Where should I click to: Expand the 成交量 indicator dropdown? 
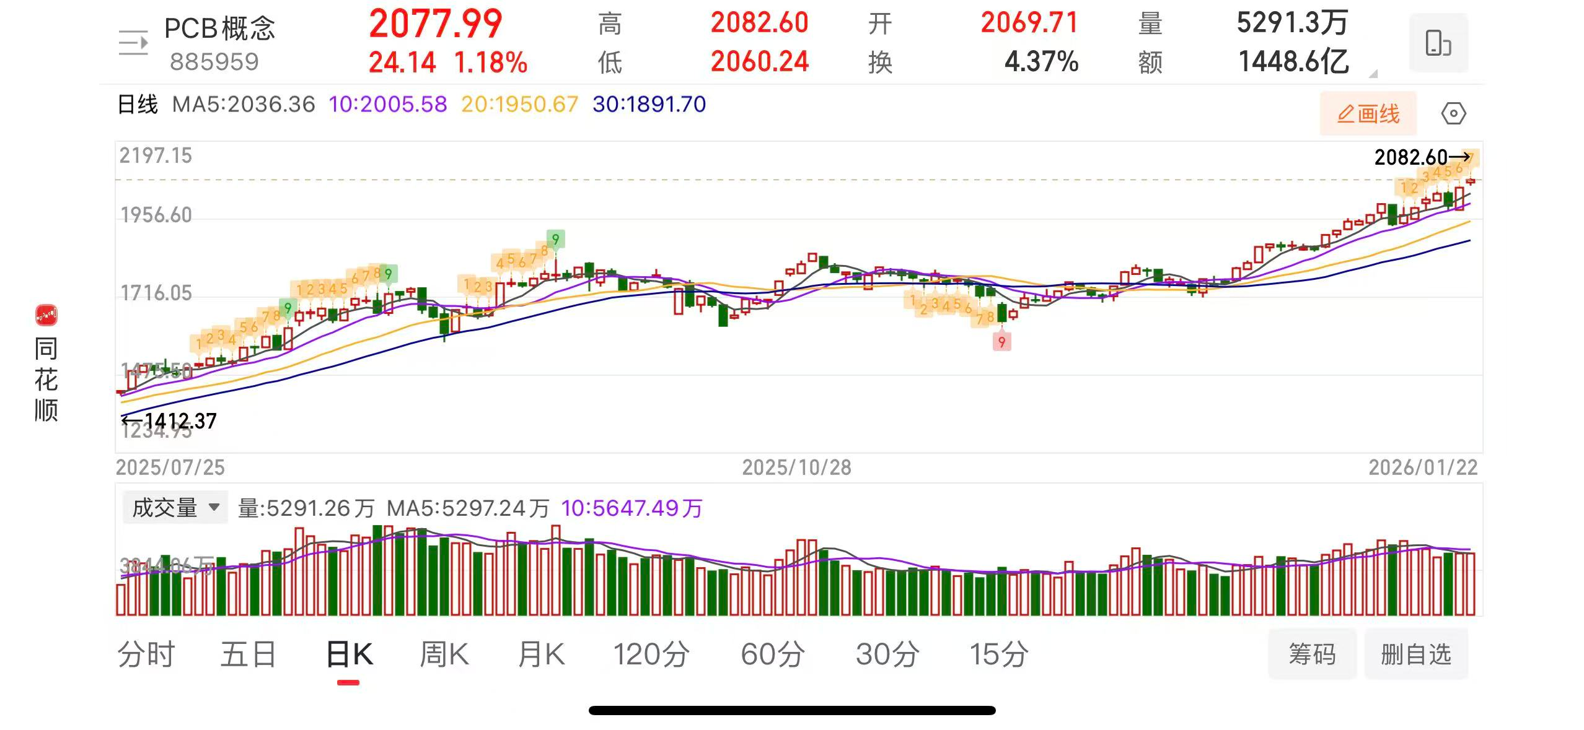tap(174, 507)
